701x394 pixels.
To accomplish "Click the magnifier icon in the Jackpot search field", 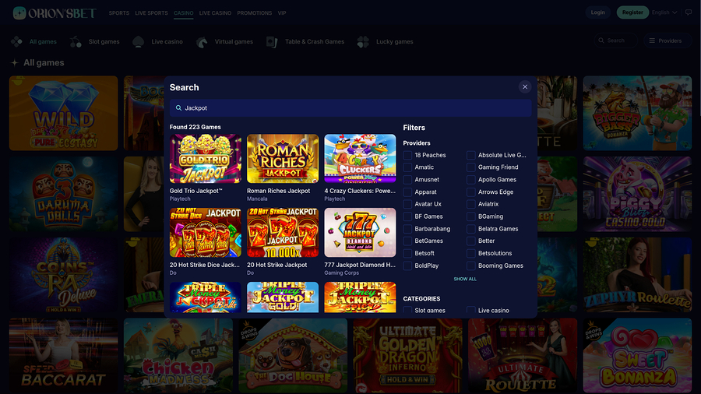I will [x=178, y=108].
